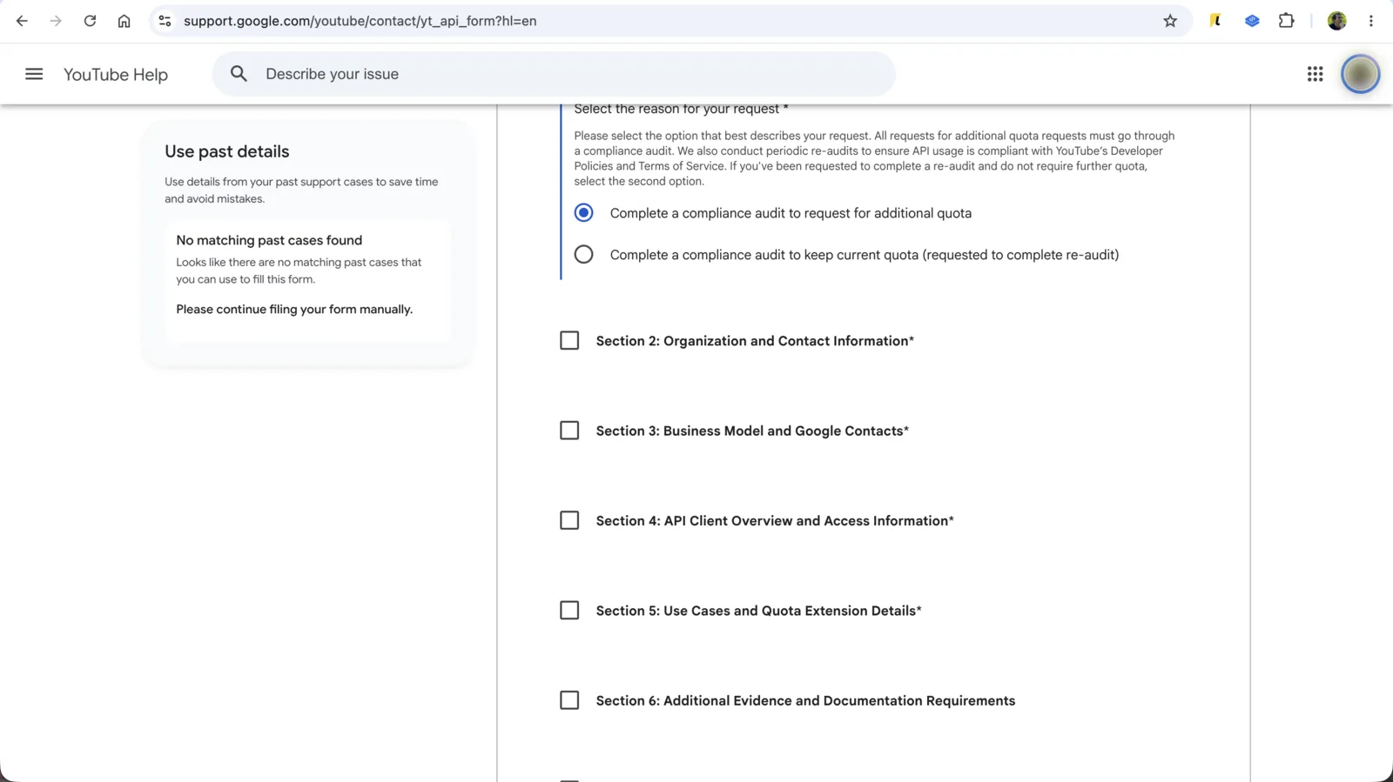The height and width of the screenshot is (782, 1393).
Task: Click the search magnifier icon
Action: pos(239,74)
